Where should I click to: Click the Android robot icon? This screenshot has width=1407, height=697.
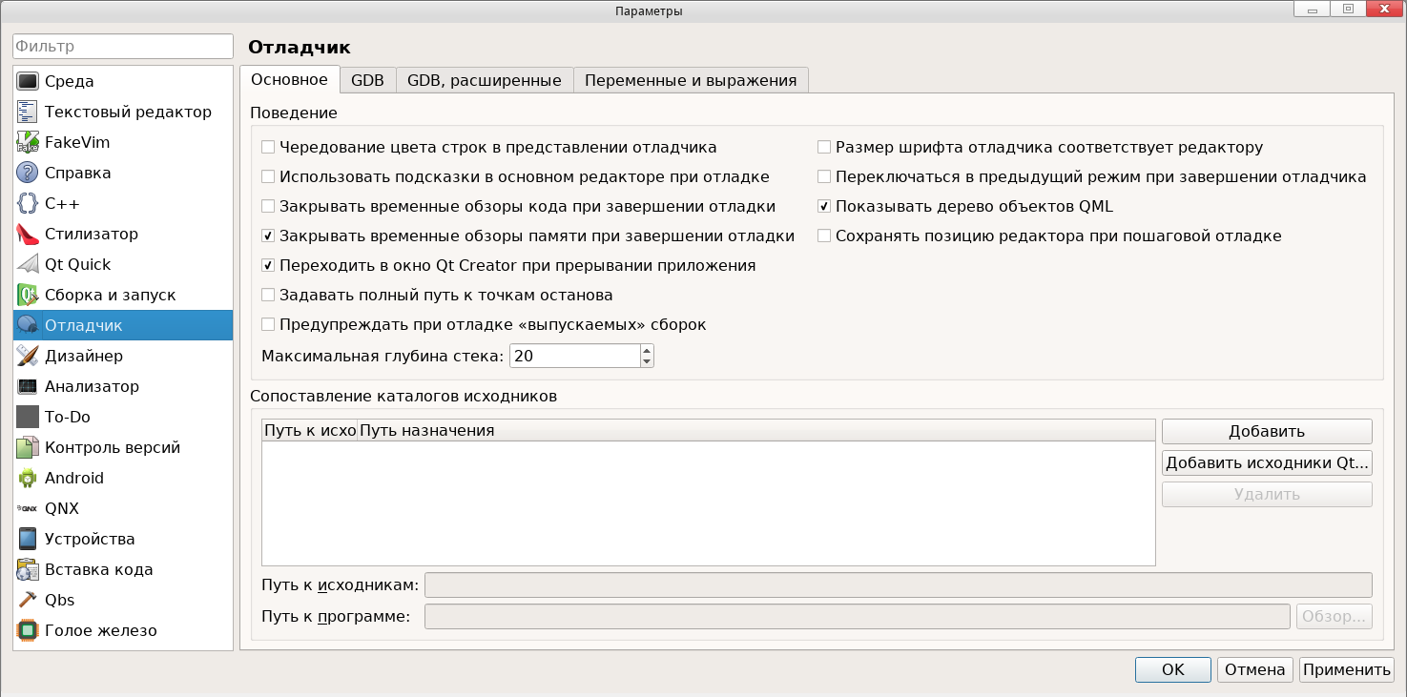(x=28, y=478)
